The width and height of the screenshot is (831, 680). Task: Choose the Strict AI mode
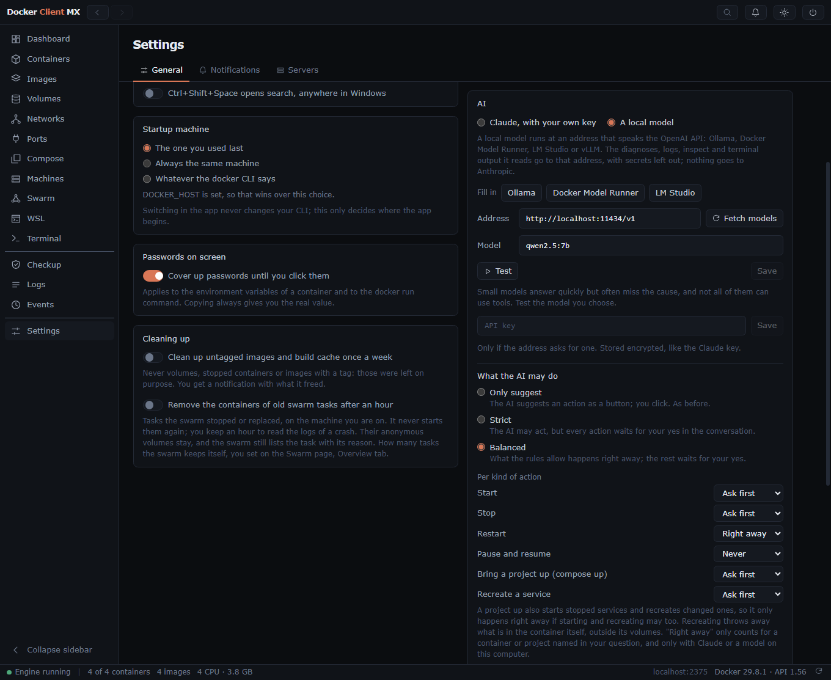click(481, 420)
